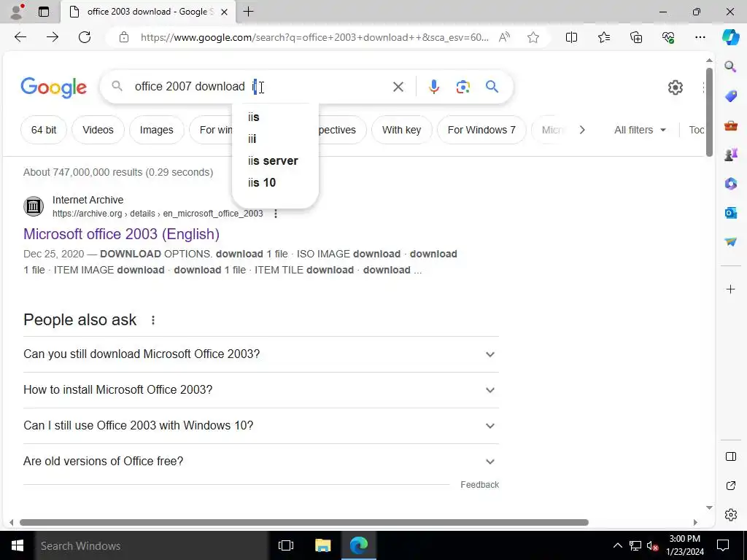The image size is (747, 560).
Task: Open People also ask options menu
Action: pyautogui.click(x=153, y=321)
